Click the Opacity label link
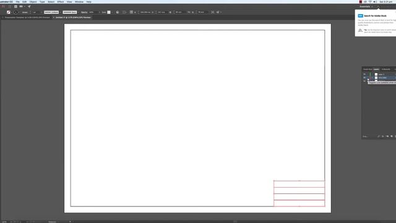The image size is (396, 223). click(84, 12)
